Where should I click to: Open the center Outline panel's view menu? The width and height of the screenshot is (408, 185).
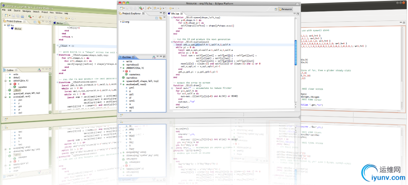pyautogui.click(x=157, y=57)
